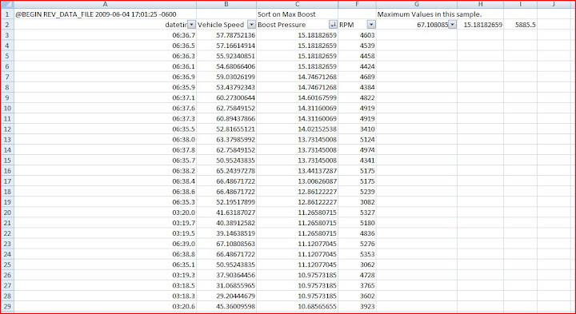Open the Vehicle Speed filter dropdown
This screenshot has height=314, width=576.
(x=251, y=25)
